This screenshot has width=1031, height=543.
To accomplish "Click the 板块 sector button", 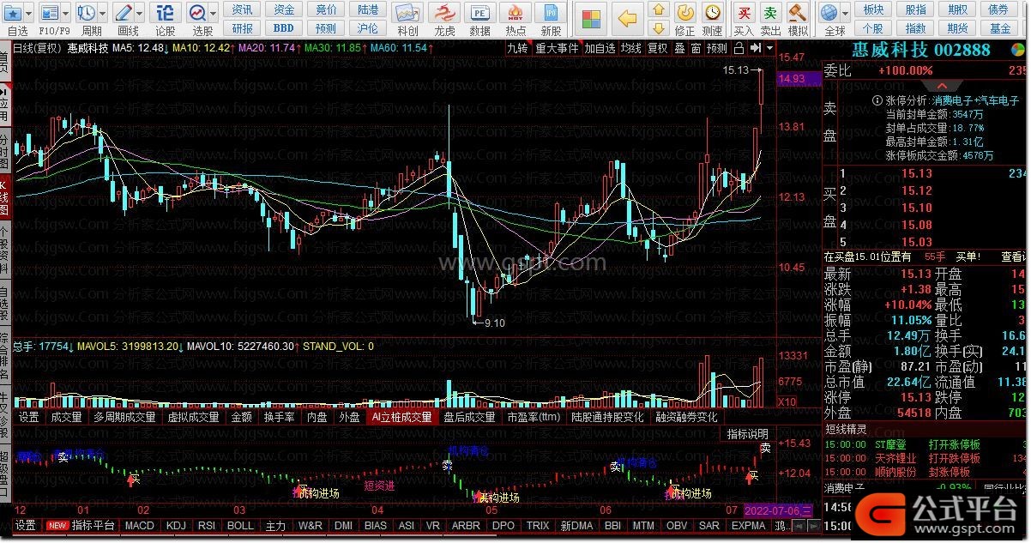I will point(873,9).
